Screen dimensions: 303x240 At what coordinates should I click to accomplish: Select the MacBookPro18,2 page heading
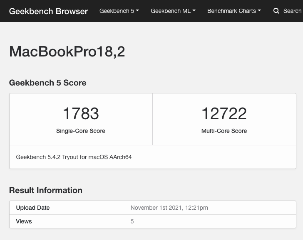pos(67,51)
